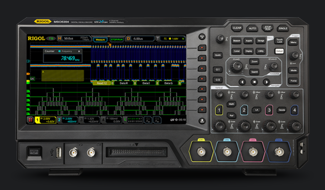Tap the logic analyzer L channel label
The width and height of the screenshot is (325, 190).
126,120
